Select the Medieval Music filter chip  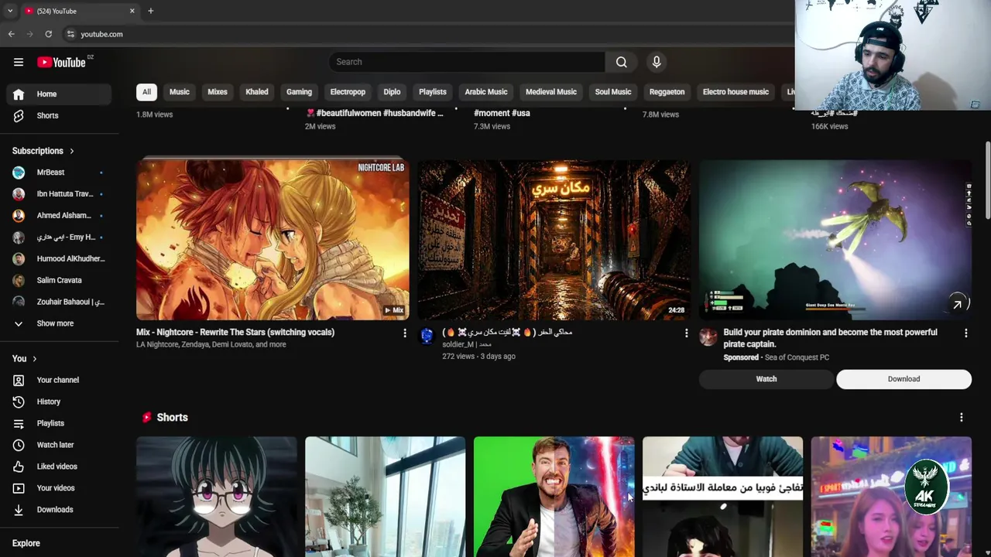[551, 92]
